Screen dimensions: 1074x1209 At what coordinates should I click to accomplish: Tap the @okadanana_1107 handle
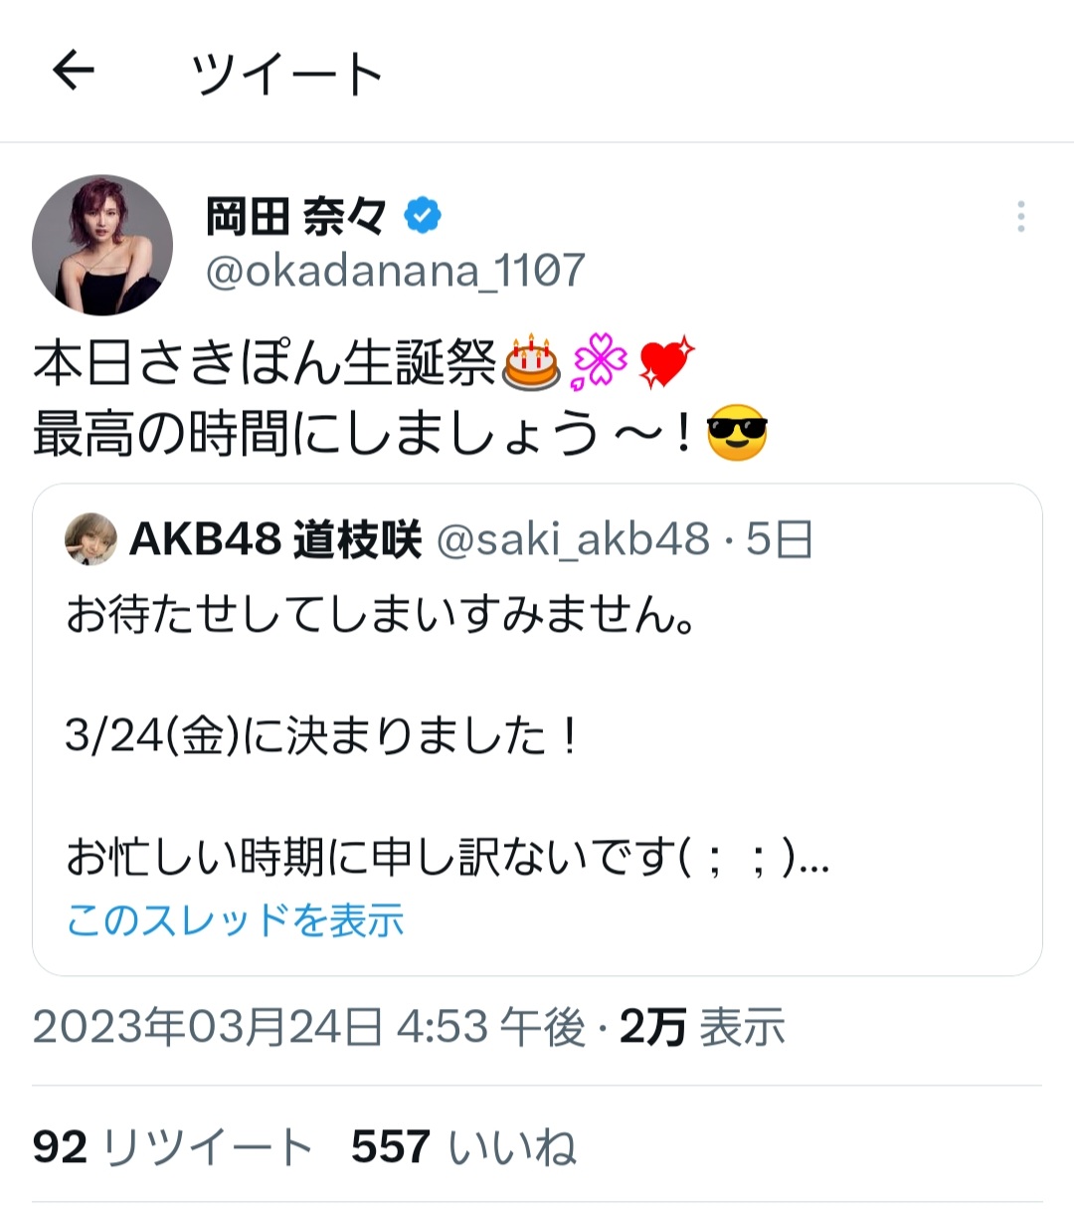pyautogui.click(x=395, y=271)
